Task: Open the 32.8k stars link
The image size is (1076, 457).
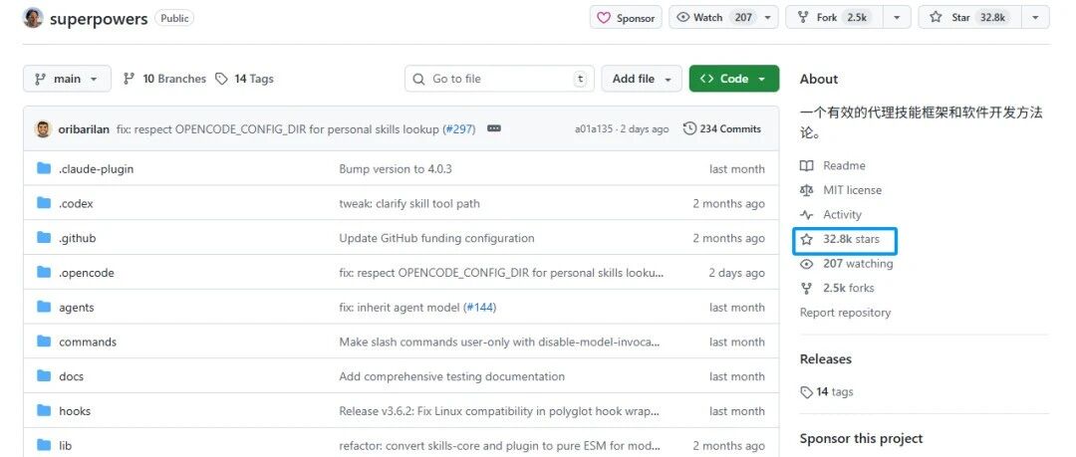Action: (x=851, y=240)
